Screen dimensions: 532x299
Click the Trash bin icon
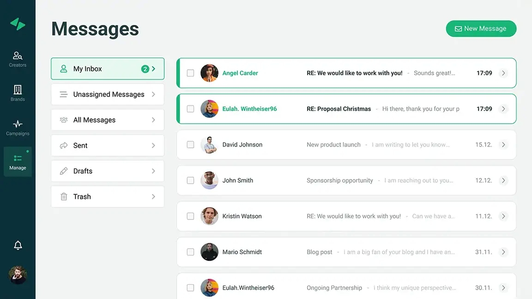point(64,197)
